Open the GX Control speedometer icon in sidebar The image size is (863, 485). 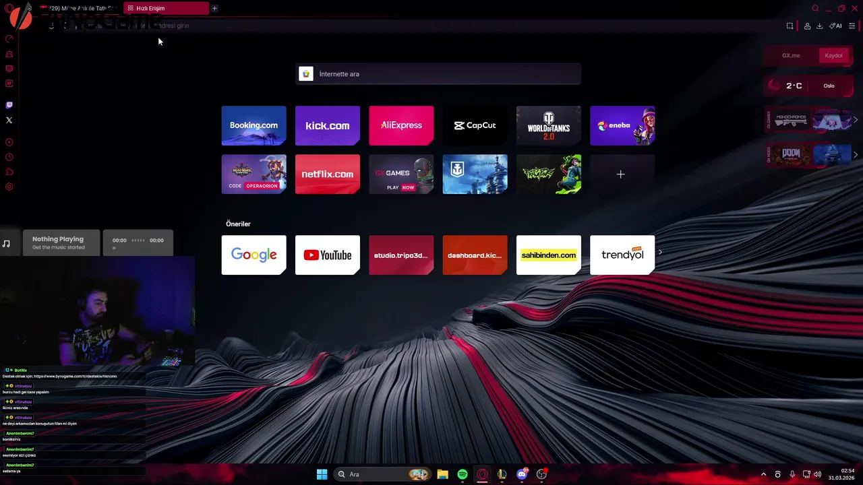[x=9, y=39]
